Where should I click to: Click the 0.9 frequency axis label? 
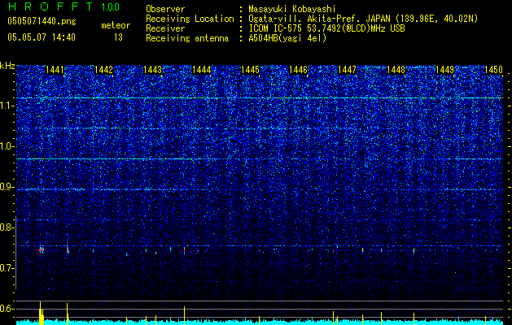(x=7, y=187)
